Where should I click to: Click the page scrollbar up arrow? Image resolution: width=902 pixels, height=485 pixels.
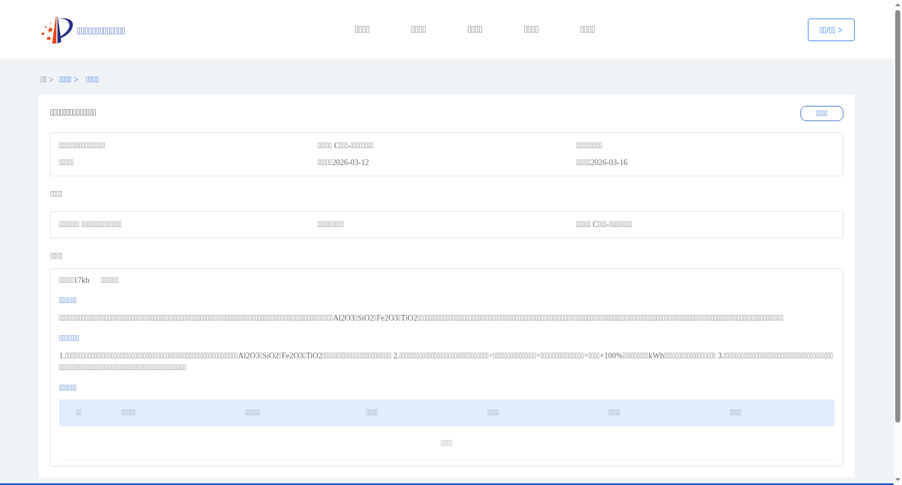[897, 5]
